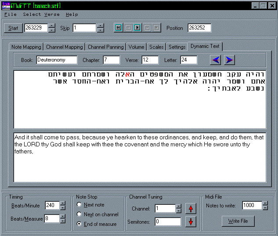Maximize the MuFTT window
This screenshot has height=236, width=278.
click(x=263, y=6)
